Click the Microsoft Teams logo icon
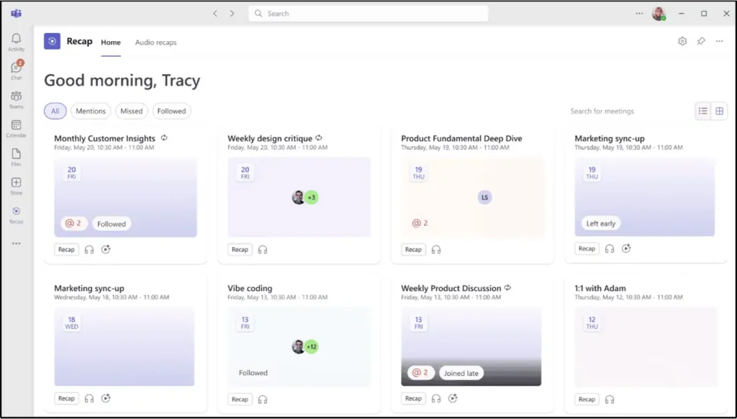This screenshot has width=737, height=419. click(16, 14)
